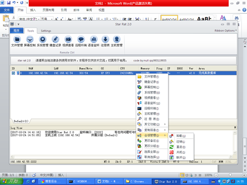Open the 程序 application menu in Star Rat
The width and height of the screenshot is (247, 185).
click(16, 31)
